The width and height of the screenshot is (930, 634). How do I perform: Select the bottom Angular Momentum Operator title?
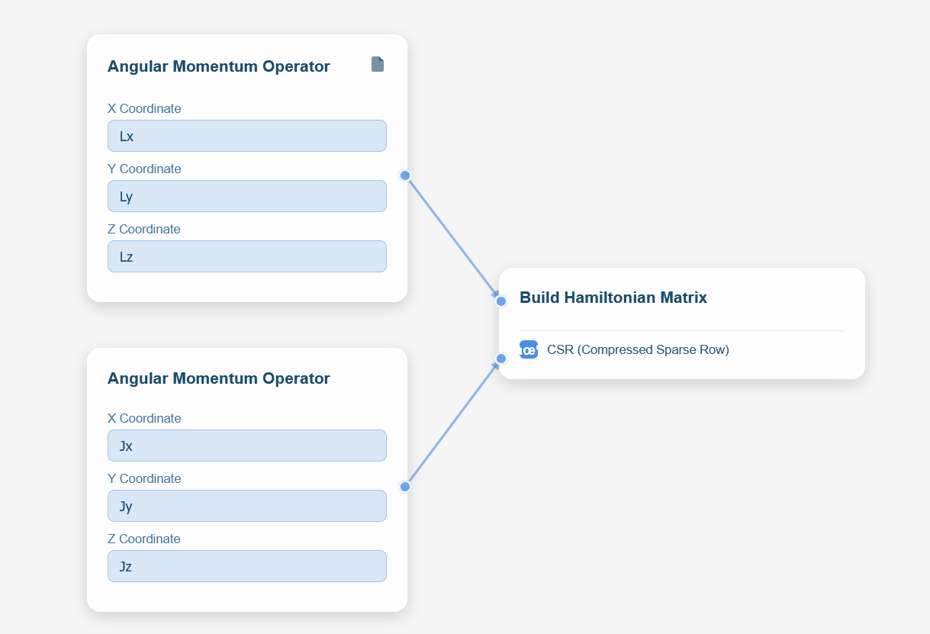tap(218, 378)
